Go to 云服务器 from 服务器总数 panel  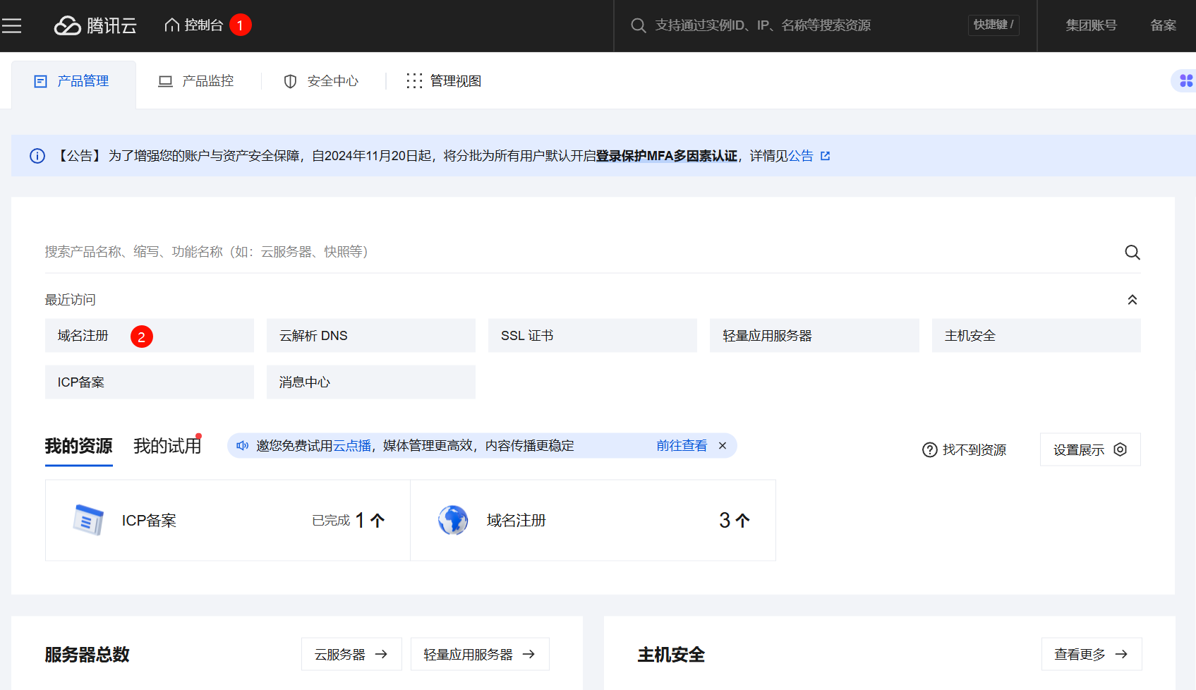tap(351, 655)
